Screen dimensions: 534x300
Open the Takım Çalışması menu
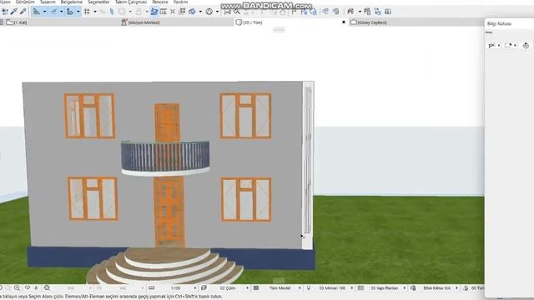pos(131,2)
